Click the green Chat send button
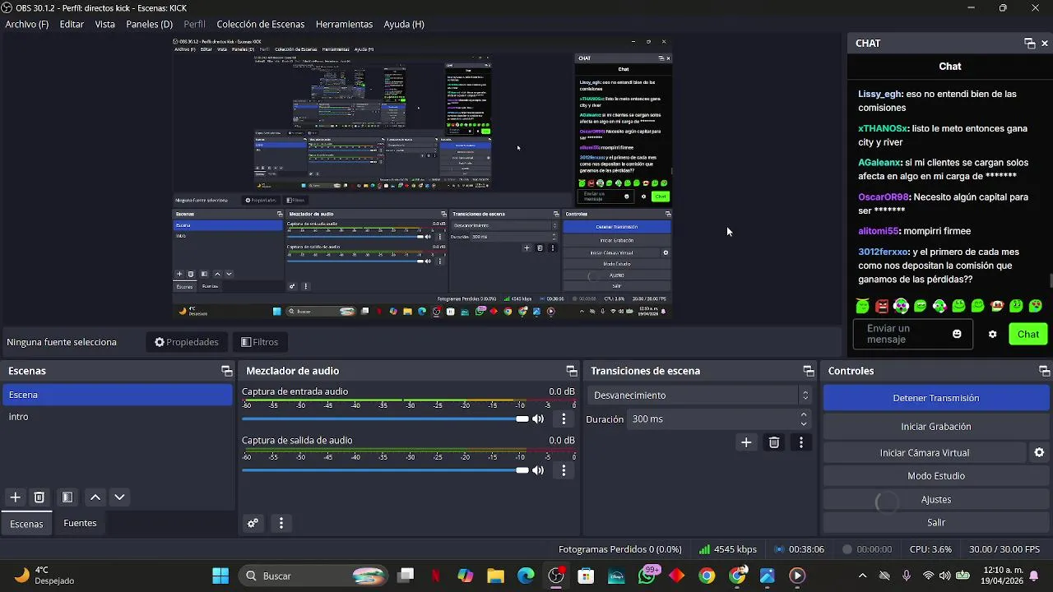The image size is (1053, 592). 1028,334
